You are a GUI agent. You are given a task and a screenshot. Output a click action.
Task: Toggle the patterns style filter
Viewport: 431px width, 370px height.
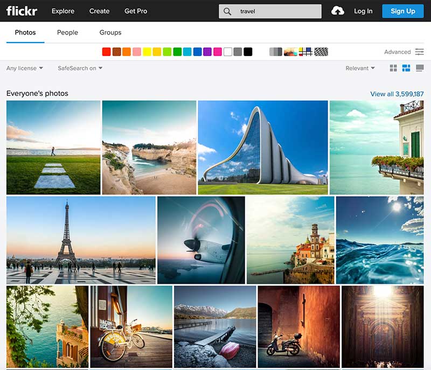tap(320, 51)
